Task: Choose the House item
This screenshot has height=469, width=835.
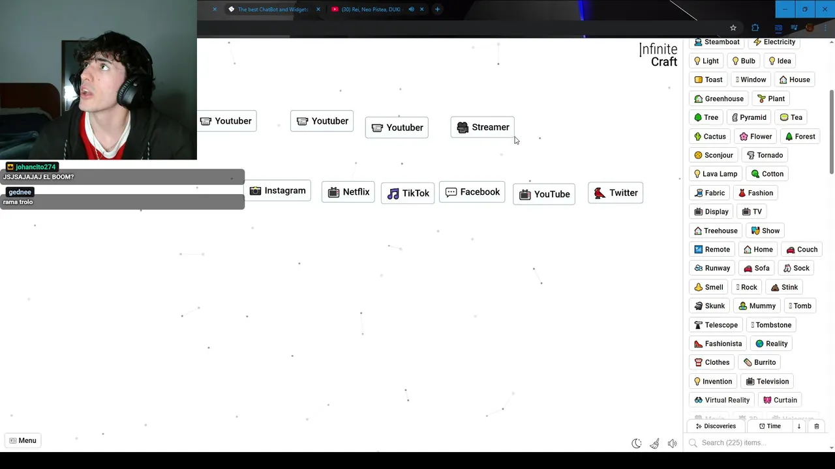Action: (795, 79)
